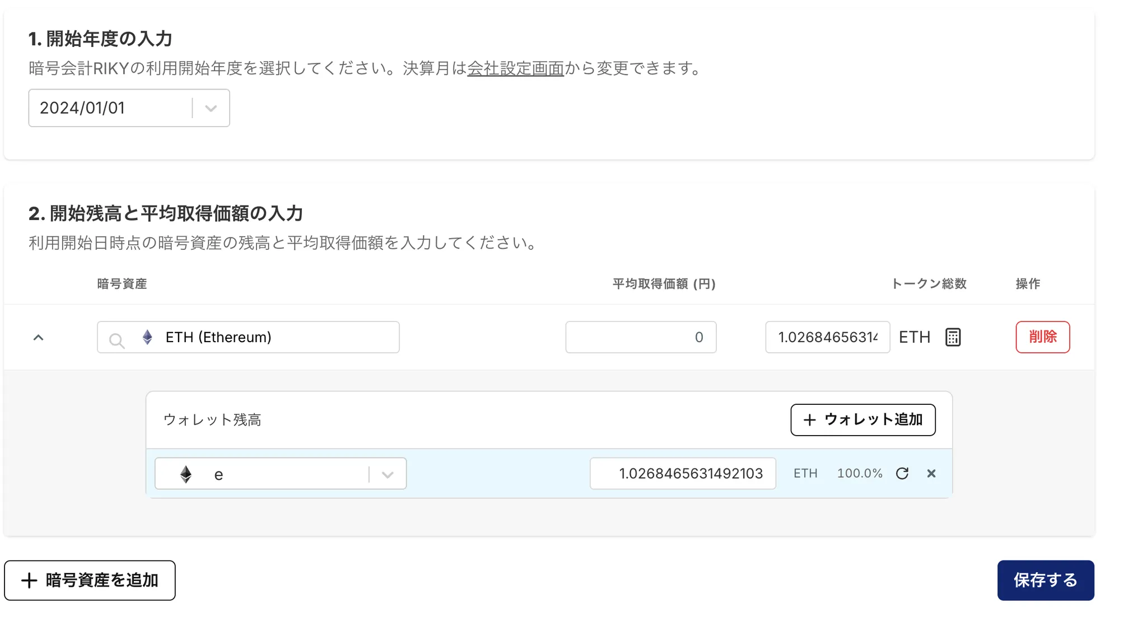This screenshot has width=1147, height=644.
Task: Click the トークン総数 token total field
Action: (827, 337)
